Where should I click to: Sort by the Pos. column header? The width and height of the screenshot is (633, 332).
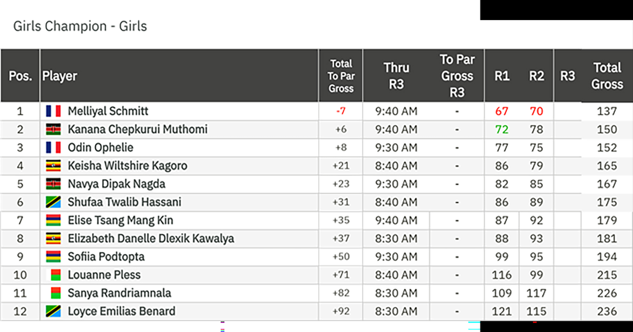(x=20, y=76)
